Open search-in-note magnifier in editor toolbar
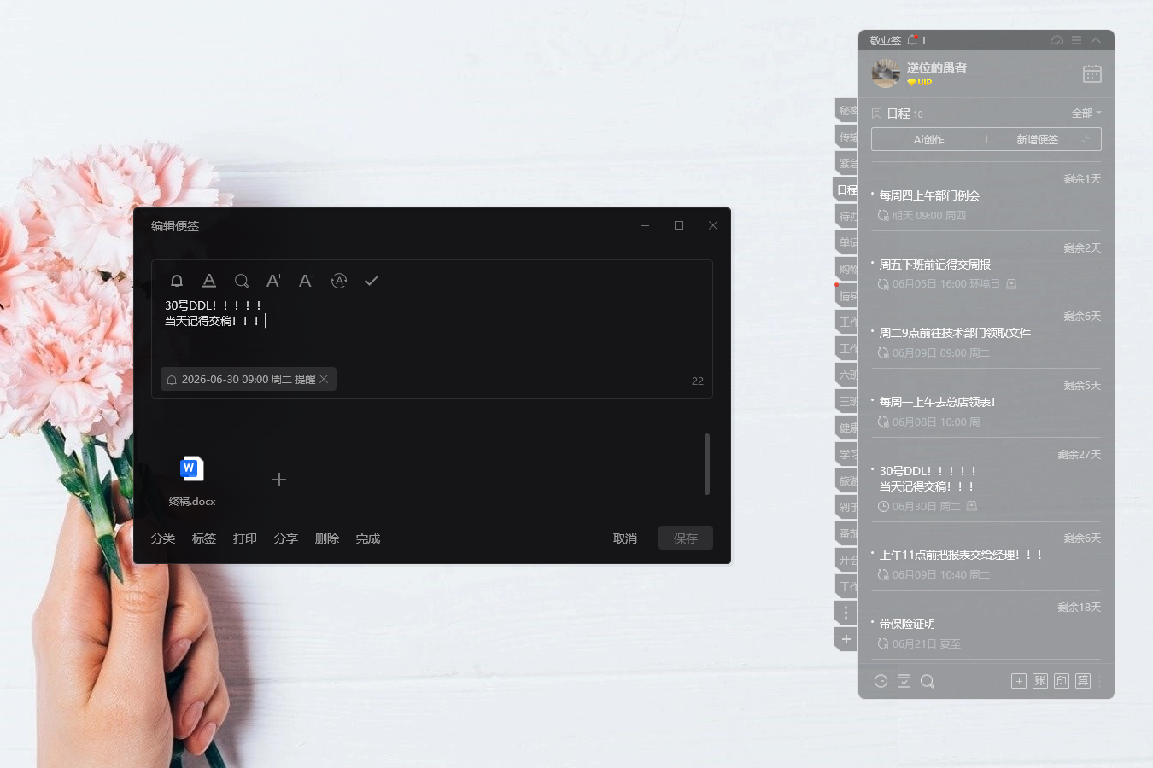This screenshot has width=1153, height=768. coord(242,281)
